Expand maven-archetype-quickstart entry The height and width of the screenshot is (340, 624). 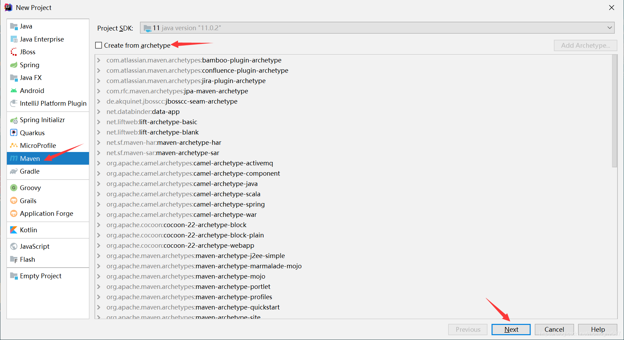(99, 307)
